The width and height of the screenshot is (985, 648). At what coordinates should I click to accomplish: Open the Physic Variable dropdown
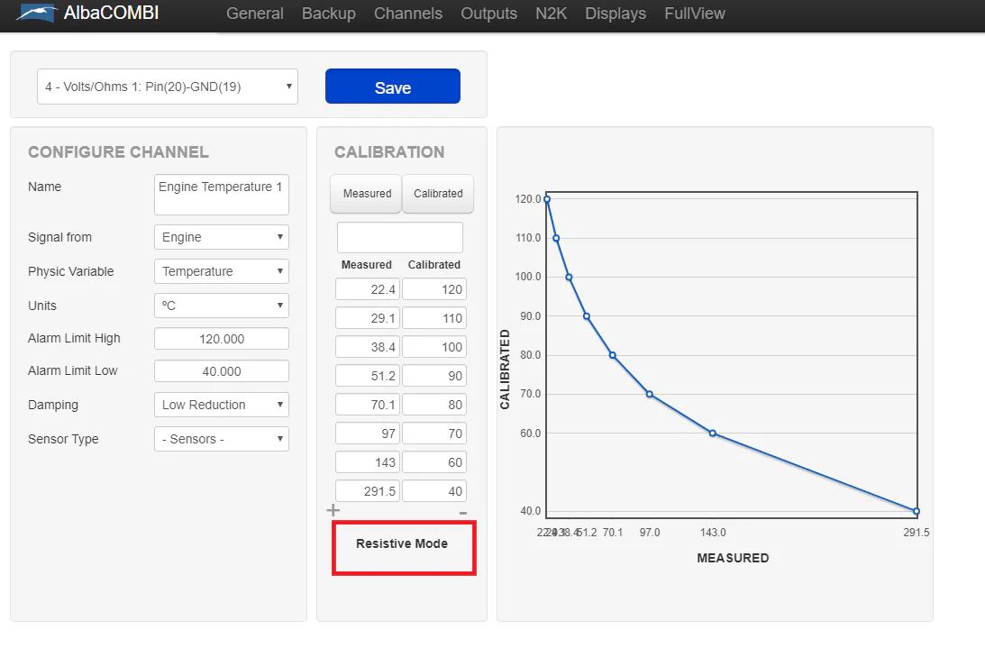[221, 271]
